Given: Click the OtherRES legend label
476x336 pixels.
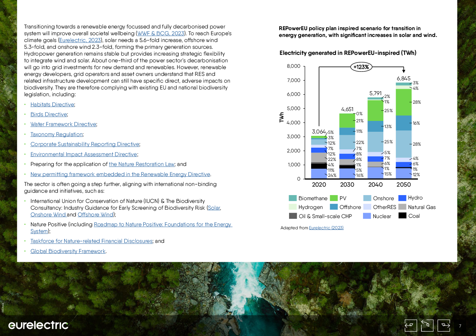Looking at the screenshot, I should click(x=385, y=207).
